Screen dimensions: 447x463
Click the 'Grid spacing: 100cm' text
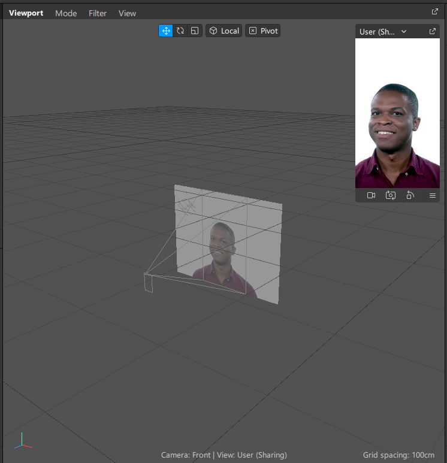(398, 455)
